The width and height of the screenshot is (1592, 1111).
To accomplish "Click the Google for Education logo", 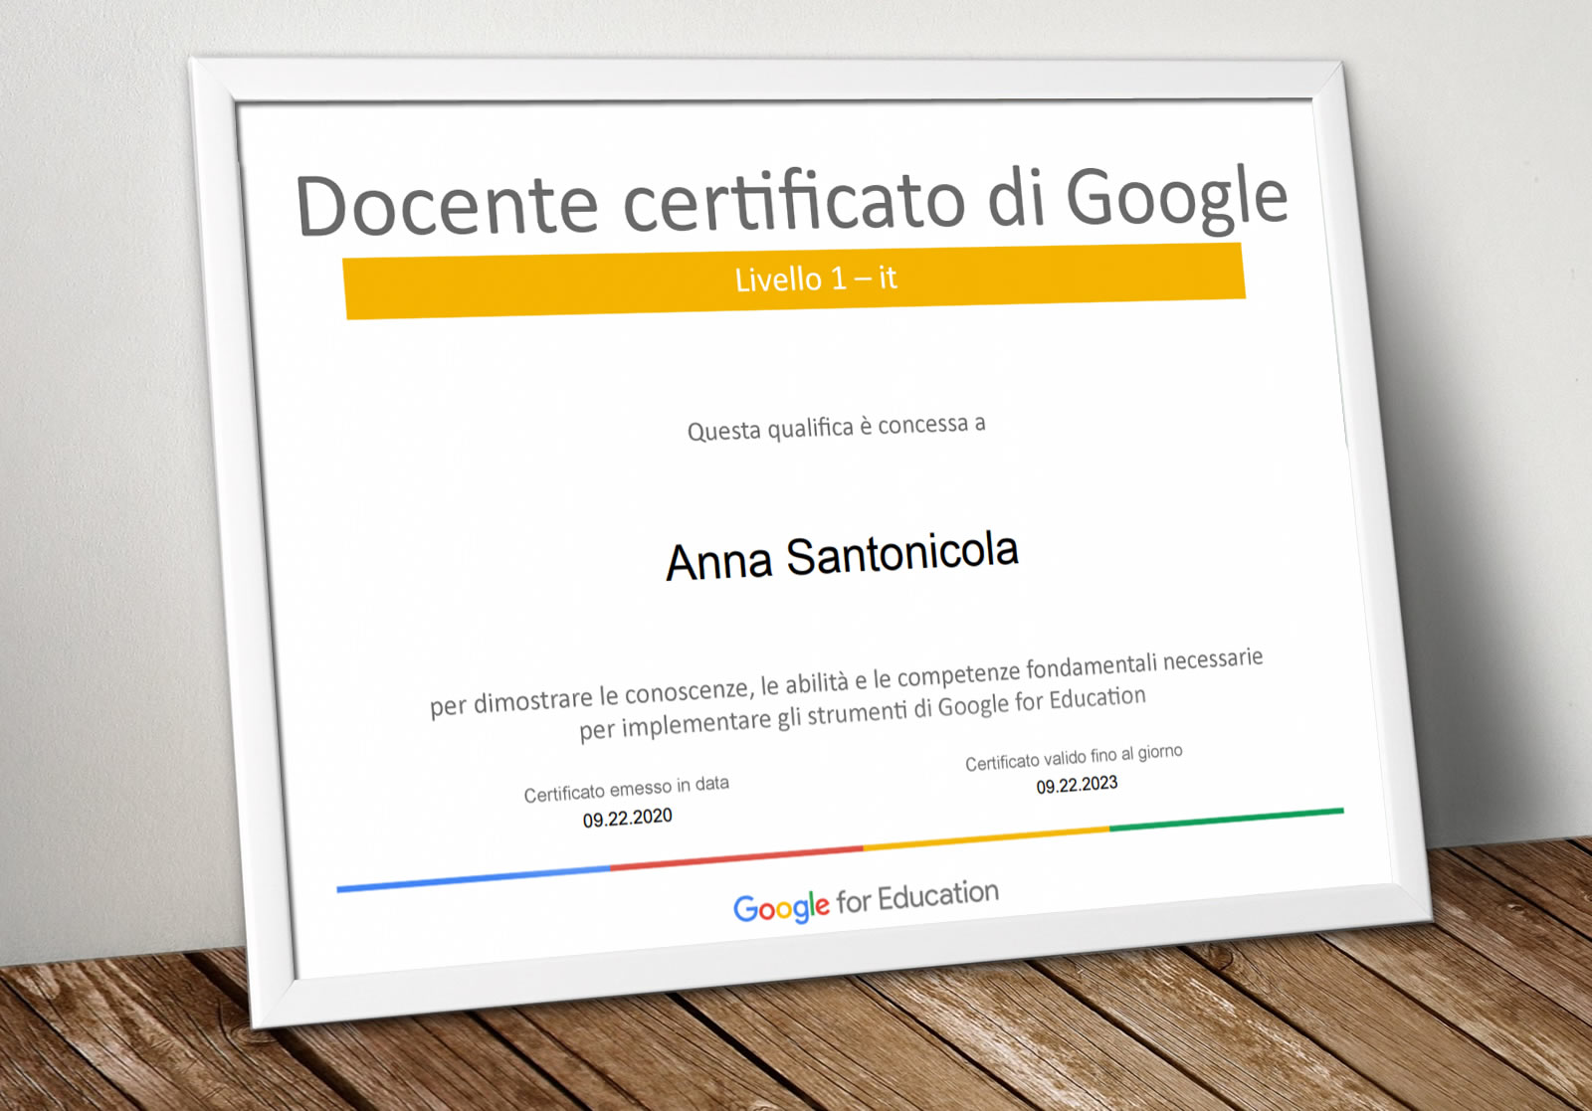I will (x=866, y=900).
